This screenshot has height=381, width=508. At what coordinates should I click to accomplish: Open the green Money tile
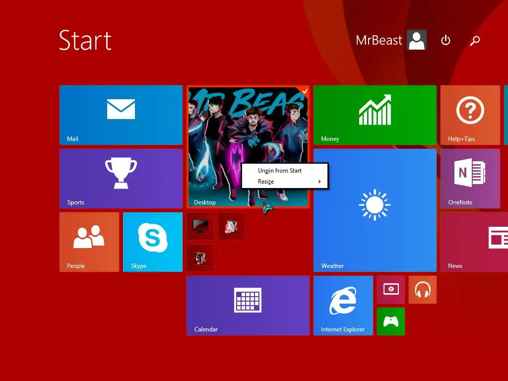(375, 115)
